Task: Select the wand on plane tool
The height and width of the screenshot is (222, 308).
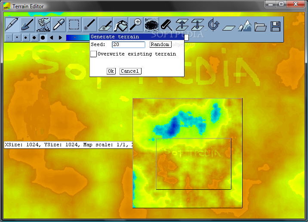Action: (x=105, y=25)
